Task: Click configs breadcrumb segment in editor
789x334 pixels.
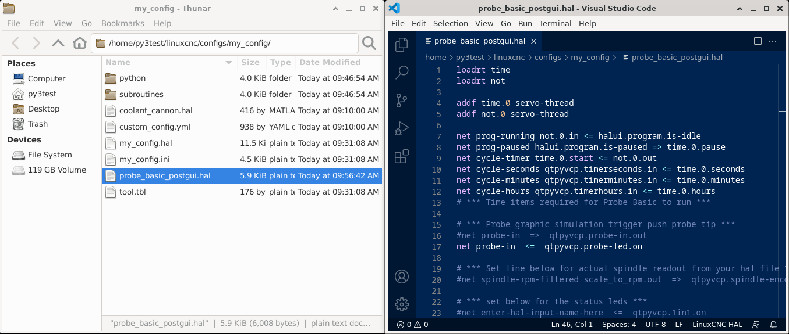Action: (547, 58)
